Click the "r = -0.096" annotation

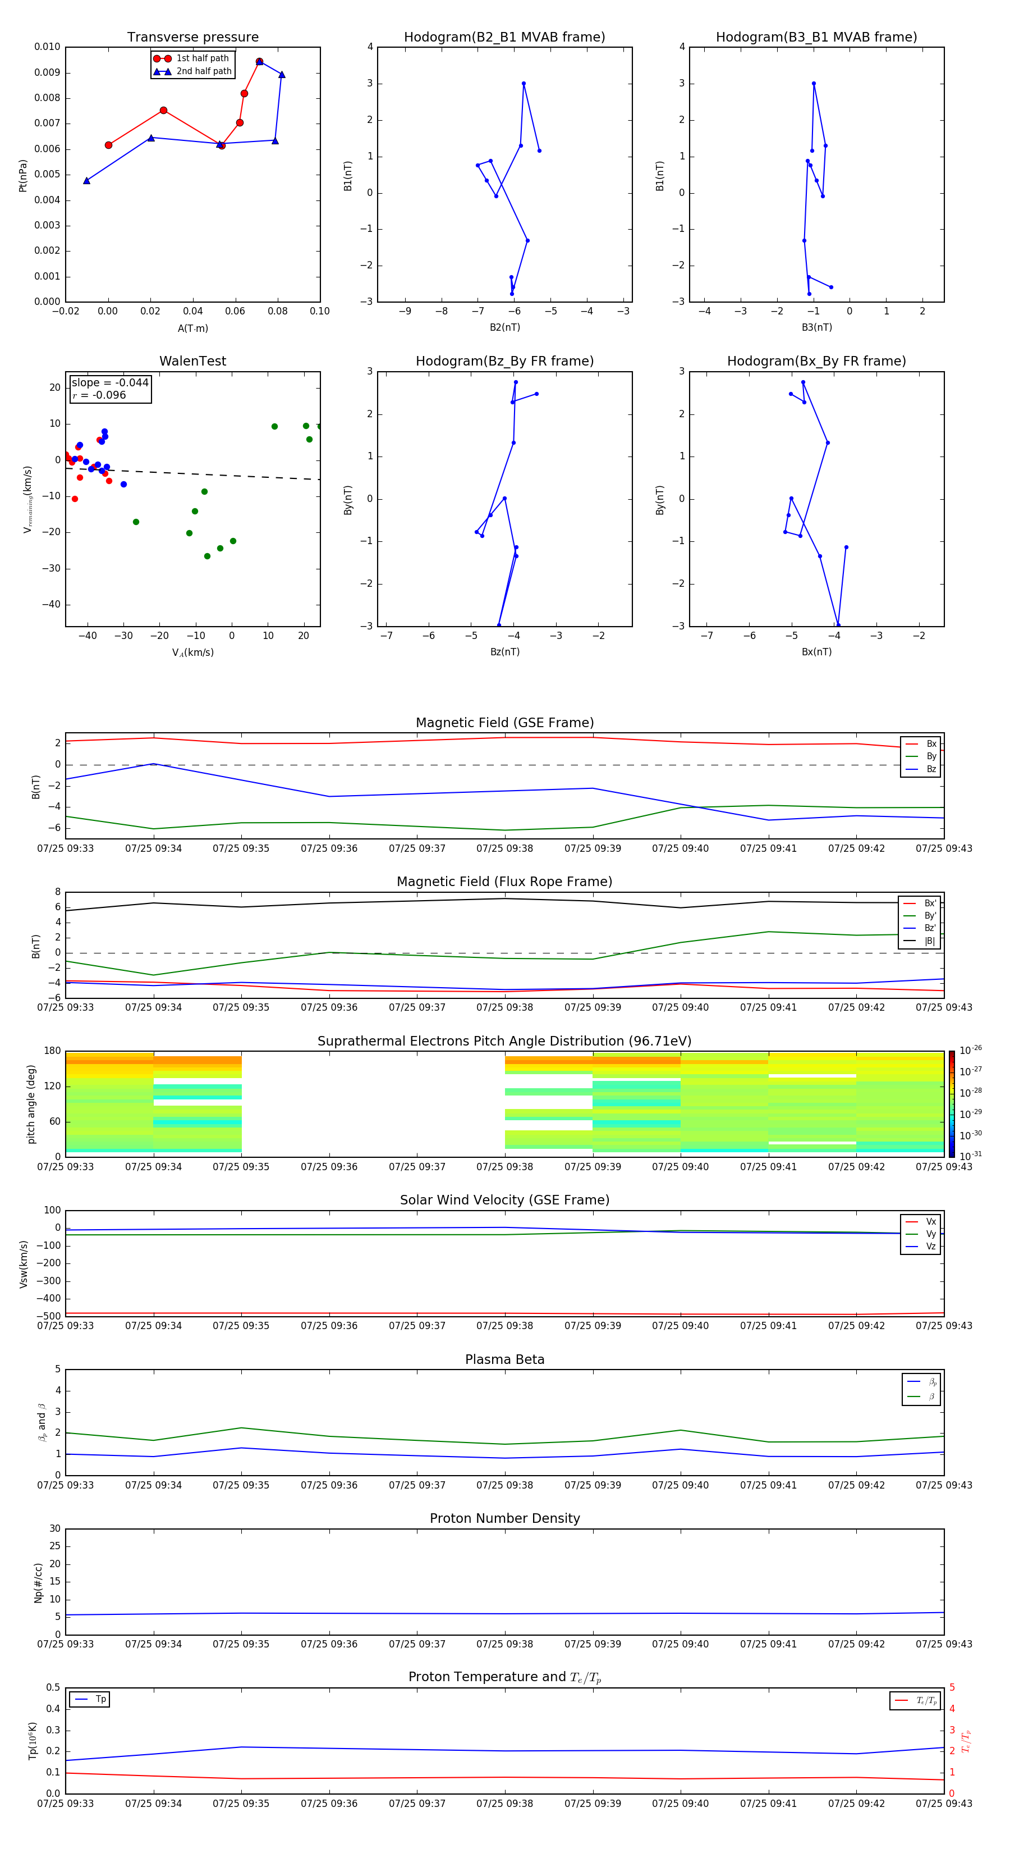click(x=99, y=395)
